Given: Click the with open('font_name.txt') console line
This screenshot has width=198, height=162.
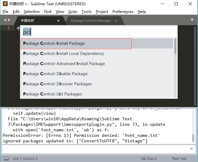Looking at the screenshot, I should 61,130.
